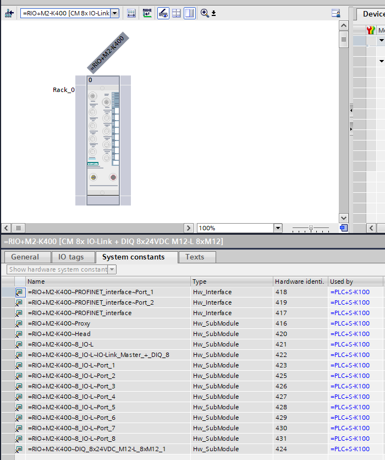Click hardware identifier value 431
This screenshot has width=385, height=460.
[x=281, y=439]
